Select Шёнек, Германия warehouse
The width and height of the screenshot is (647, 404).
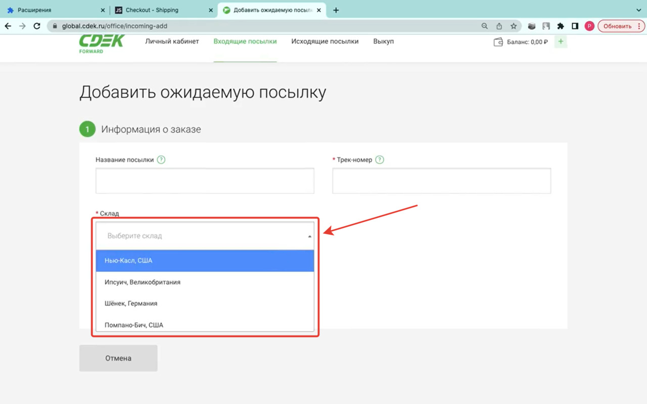click(205, 304)
